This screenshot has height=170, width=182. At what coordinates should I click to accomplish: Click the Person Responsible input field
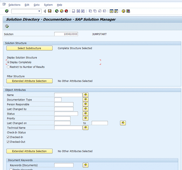(x=64, y=104)
